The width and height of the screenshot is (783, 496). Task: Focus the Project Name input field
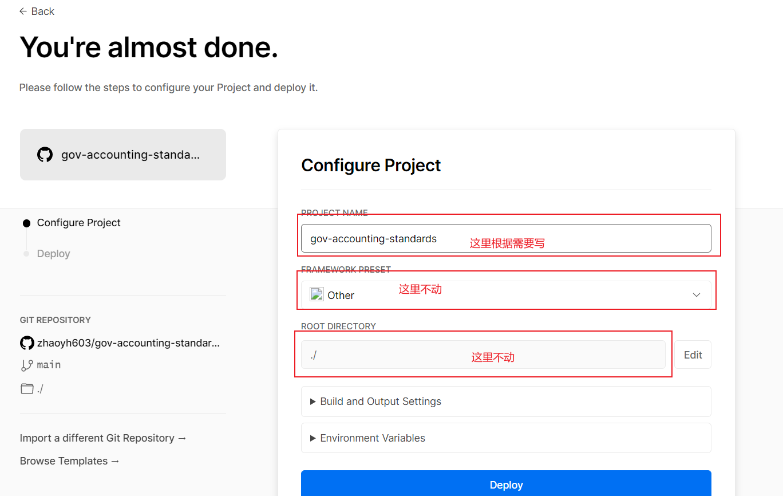click(x=506, y=238)
